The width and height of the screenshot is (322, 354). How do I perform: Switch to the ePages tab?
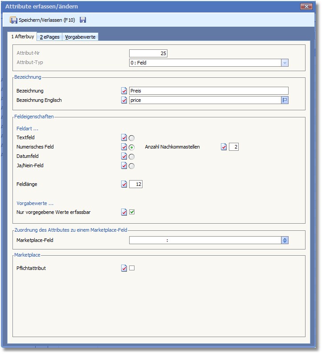49,37
